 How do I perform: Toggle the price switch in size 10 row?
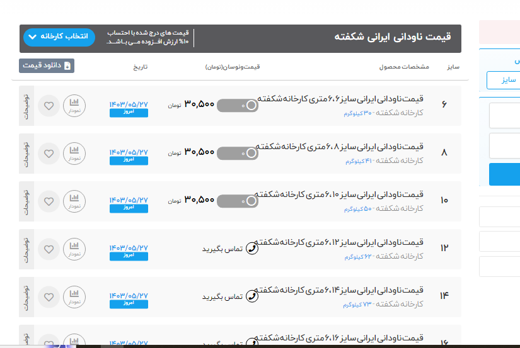pos(238,201)
